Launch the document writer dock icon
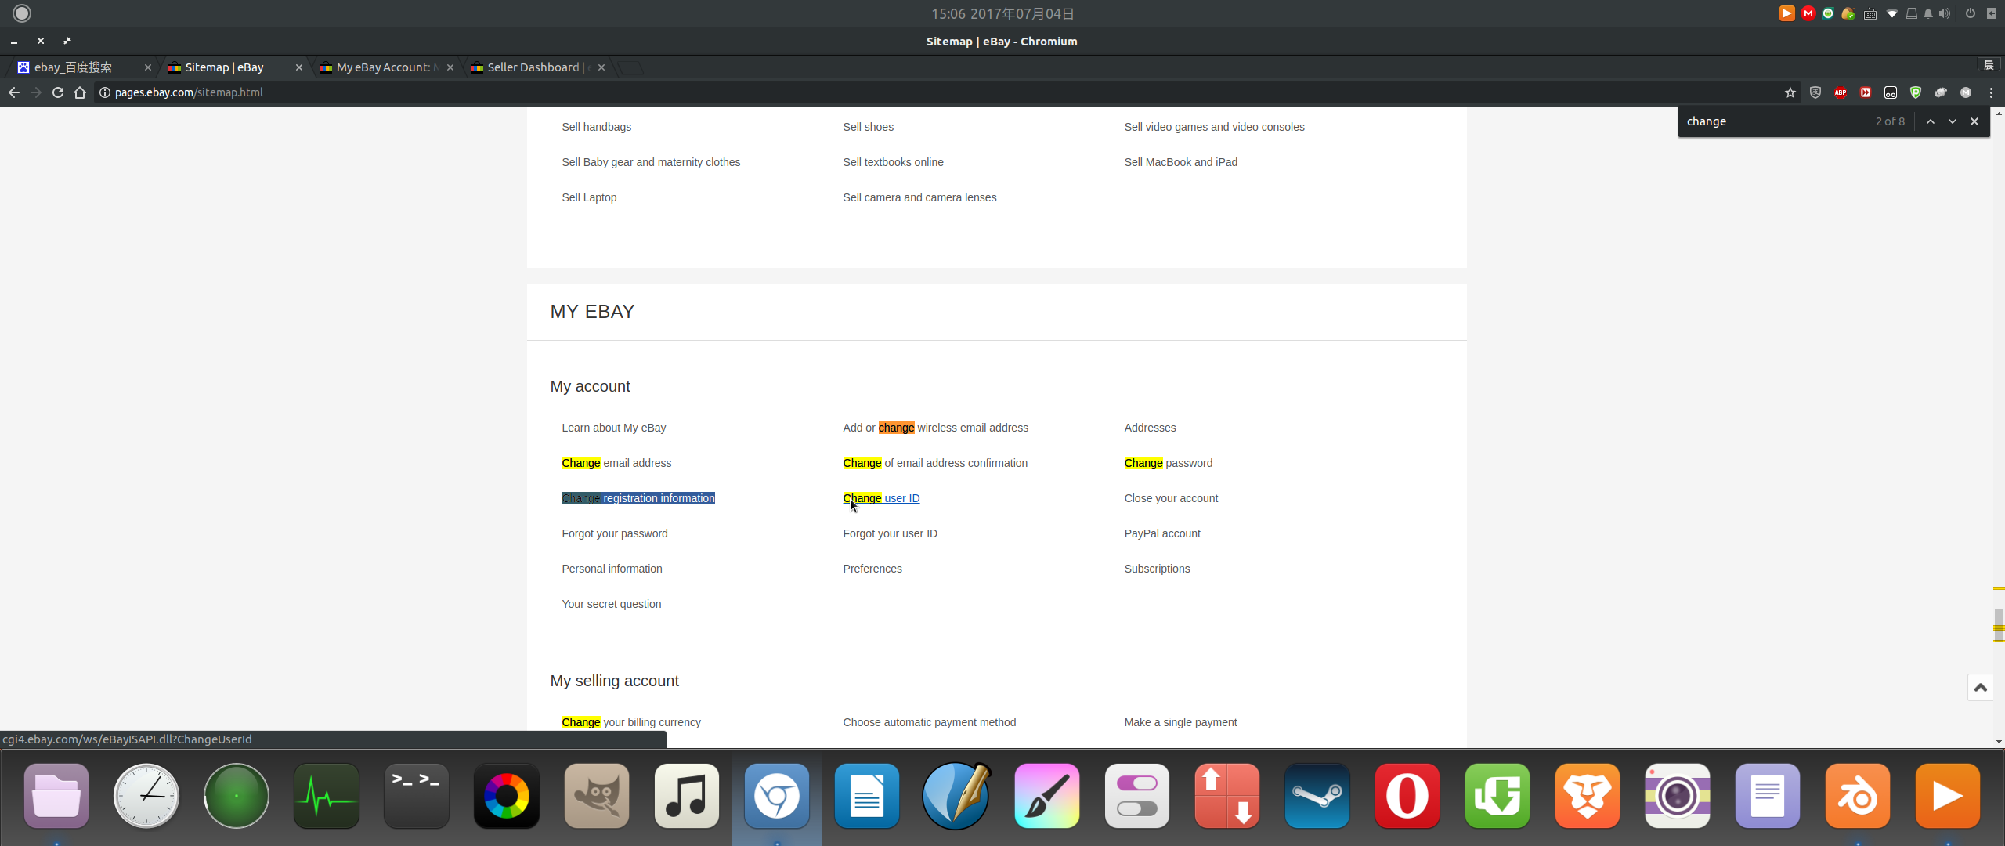 coord(867,796)
